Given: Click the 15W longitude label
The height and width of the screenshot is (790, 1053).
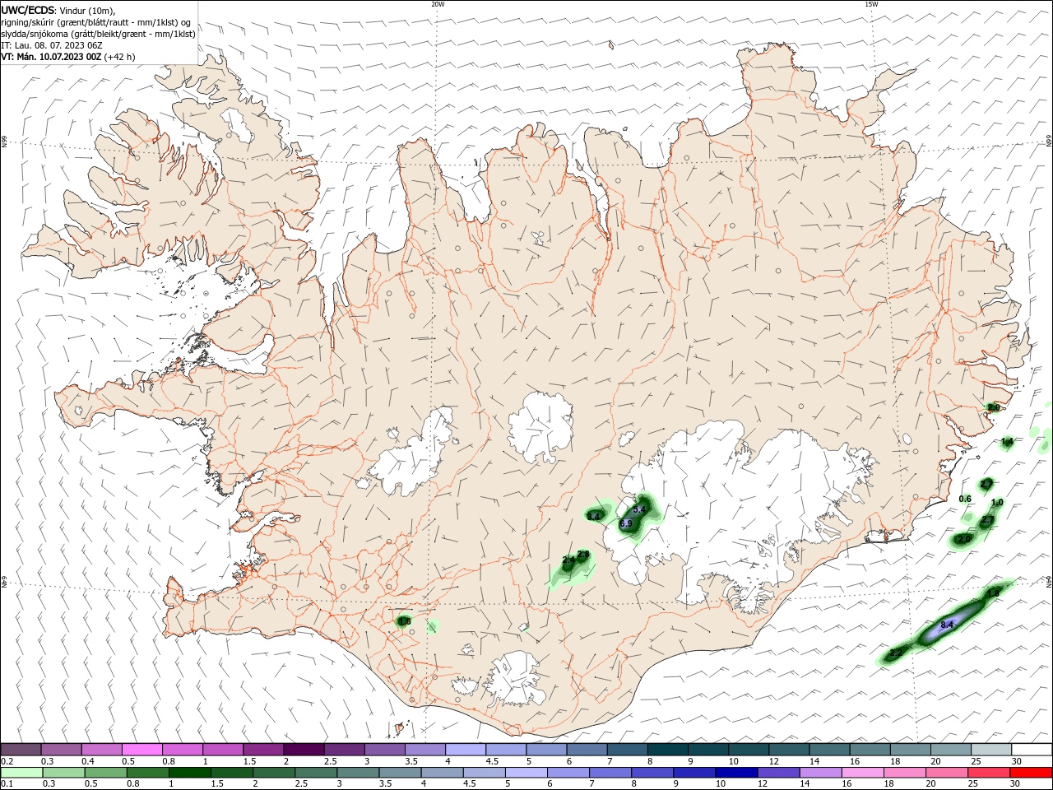Looking at the screenshot, I should coord(871,4).
